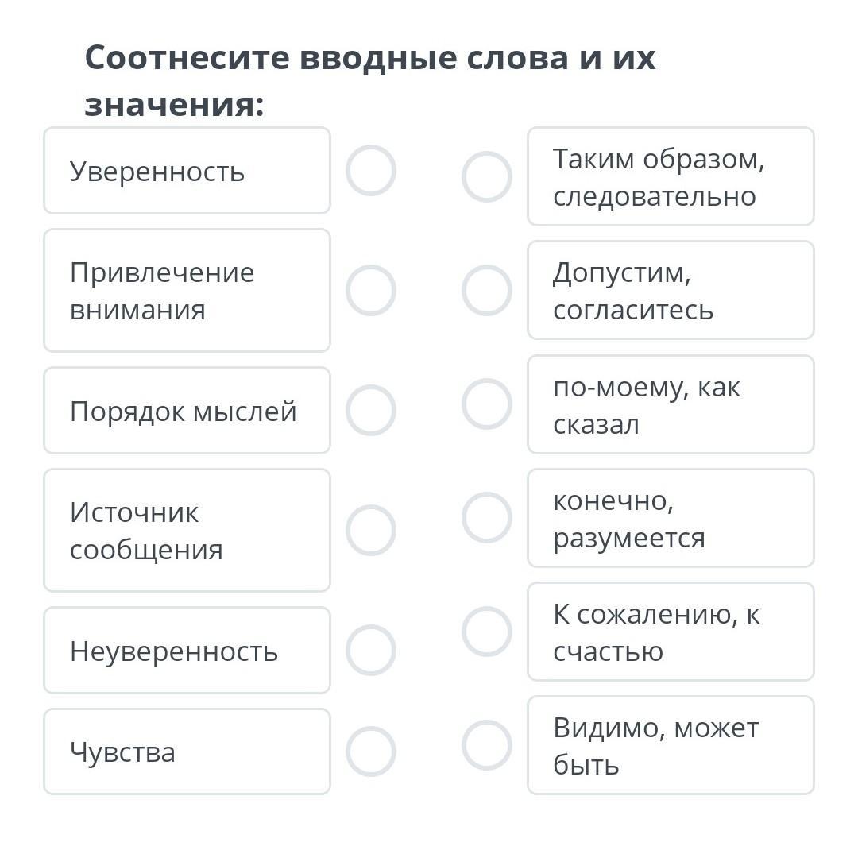Select the circle beside К сожалению, к счастью

(487, 632)
